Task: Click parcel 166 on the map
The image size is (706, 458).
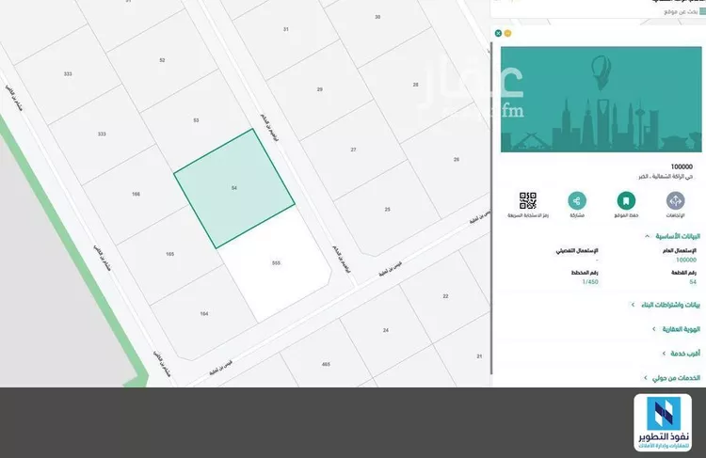Action: pos(136,194)
